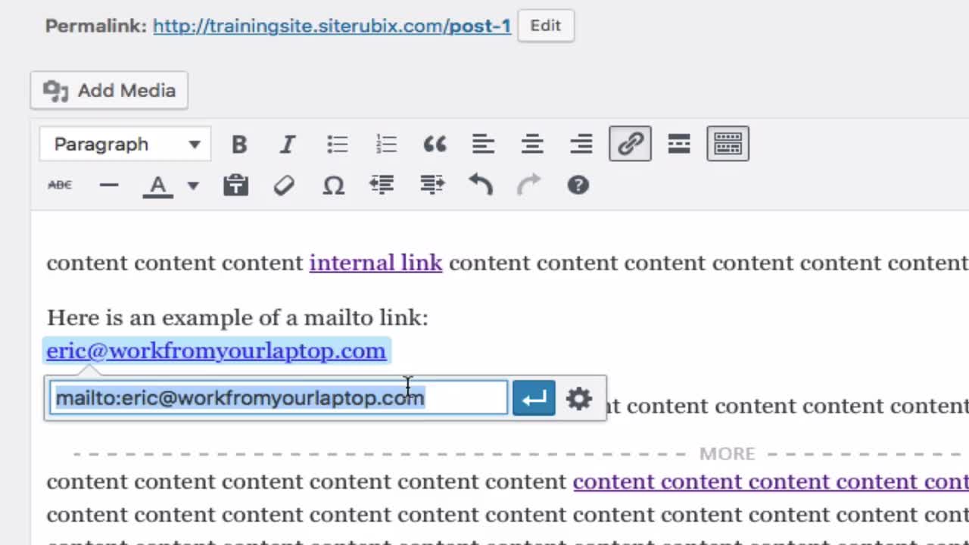
Task: Open the Paragraph style dropdown
Action: [x=125, y=143]
